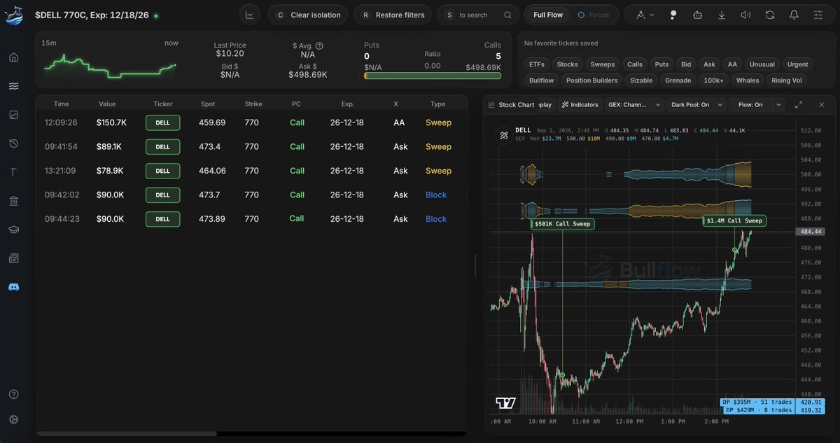Click the GEX: Chann... selector
Screen dimensions: 840x443
(x=629, y=105)
